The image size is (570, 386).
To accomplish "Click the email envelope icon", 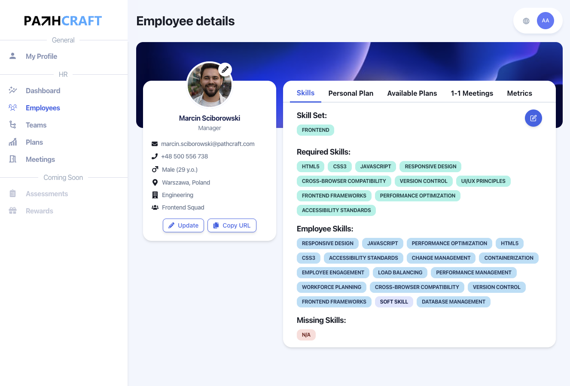I will [155, 144].
